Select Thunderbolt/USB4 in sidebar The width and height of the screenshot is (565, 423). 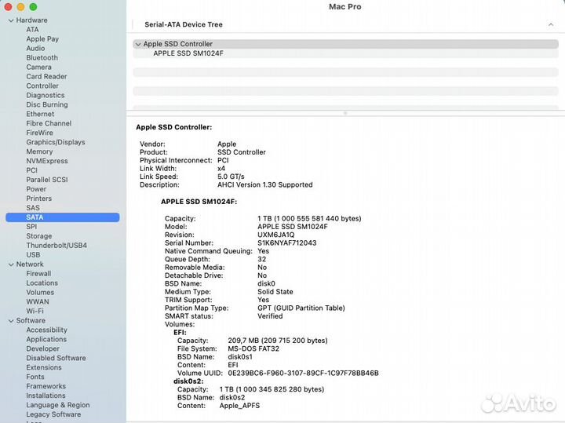pos(56,246)
